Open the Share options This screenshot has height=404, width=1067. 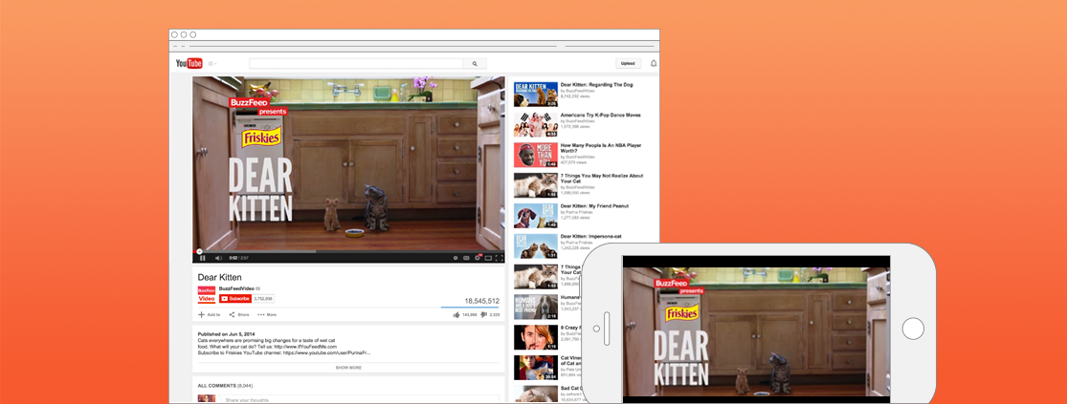click(239, 314)
